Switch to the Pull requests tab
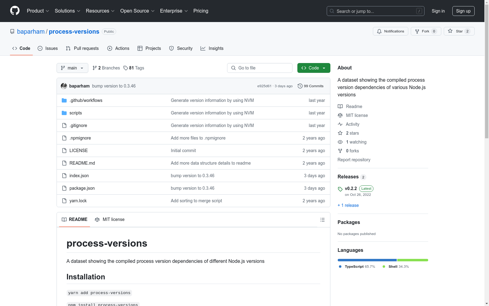 [82, 48]
